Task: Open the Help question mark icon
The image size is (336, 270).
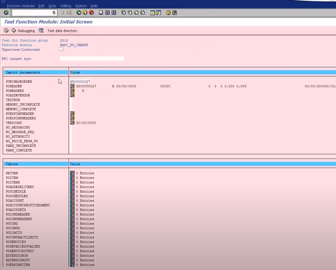Action: pyautogui.click(x=168, y=13)
